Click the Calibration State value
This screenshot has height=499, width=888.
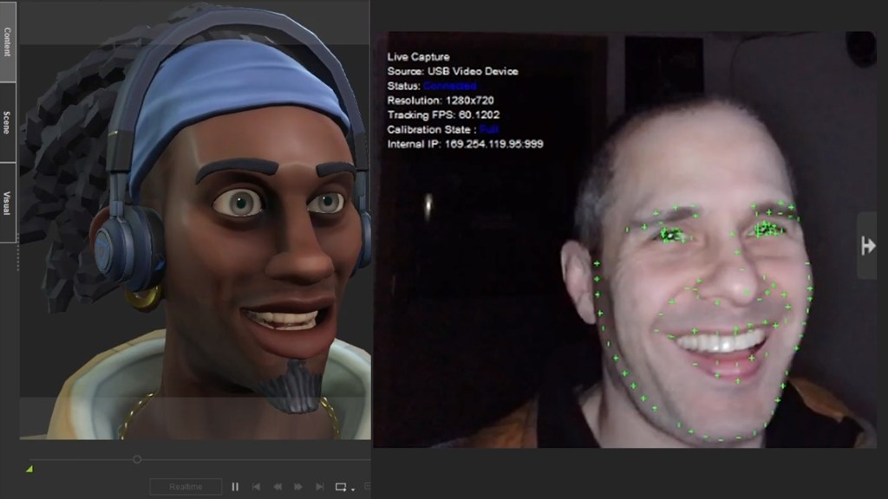coord(489,130)
